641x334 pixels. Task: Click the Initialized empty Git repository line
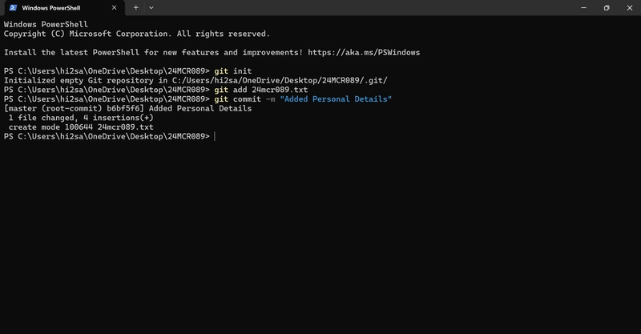click(196, 81)
